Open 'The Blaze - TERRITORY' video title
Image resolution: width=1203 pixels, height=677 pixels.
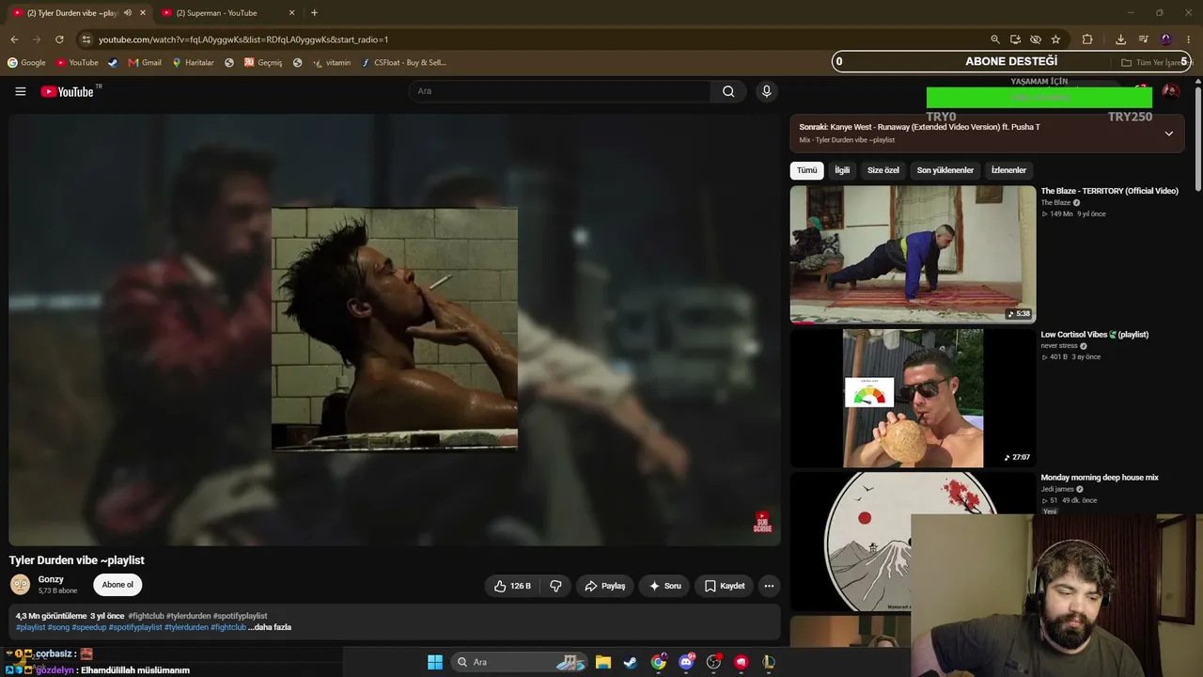tap(1109, 191)
